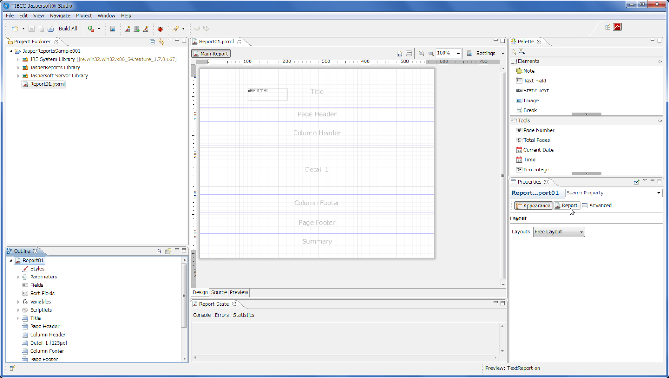Pick the Static Text element in Palette
The height and width of the screenshot is (378, 669).
click(532, 91)
